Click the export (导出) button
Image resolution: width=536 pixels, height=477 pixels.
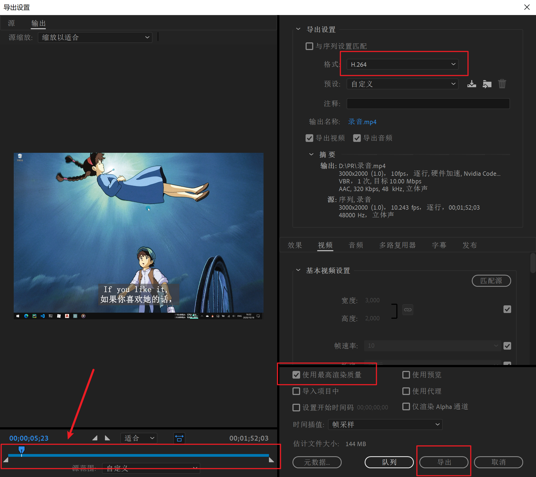point(444,462)
